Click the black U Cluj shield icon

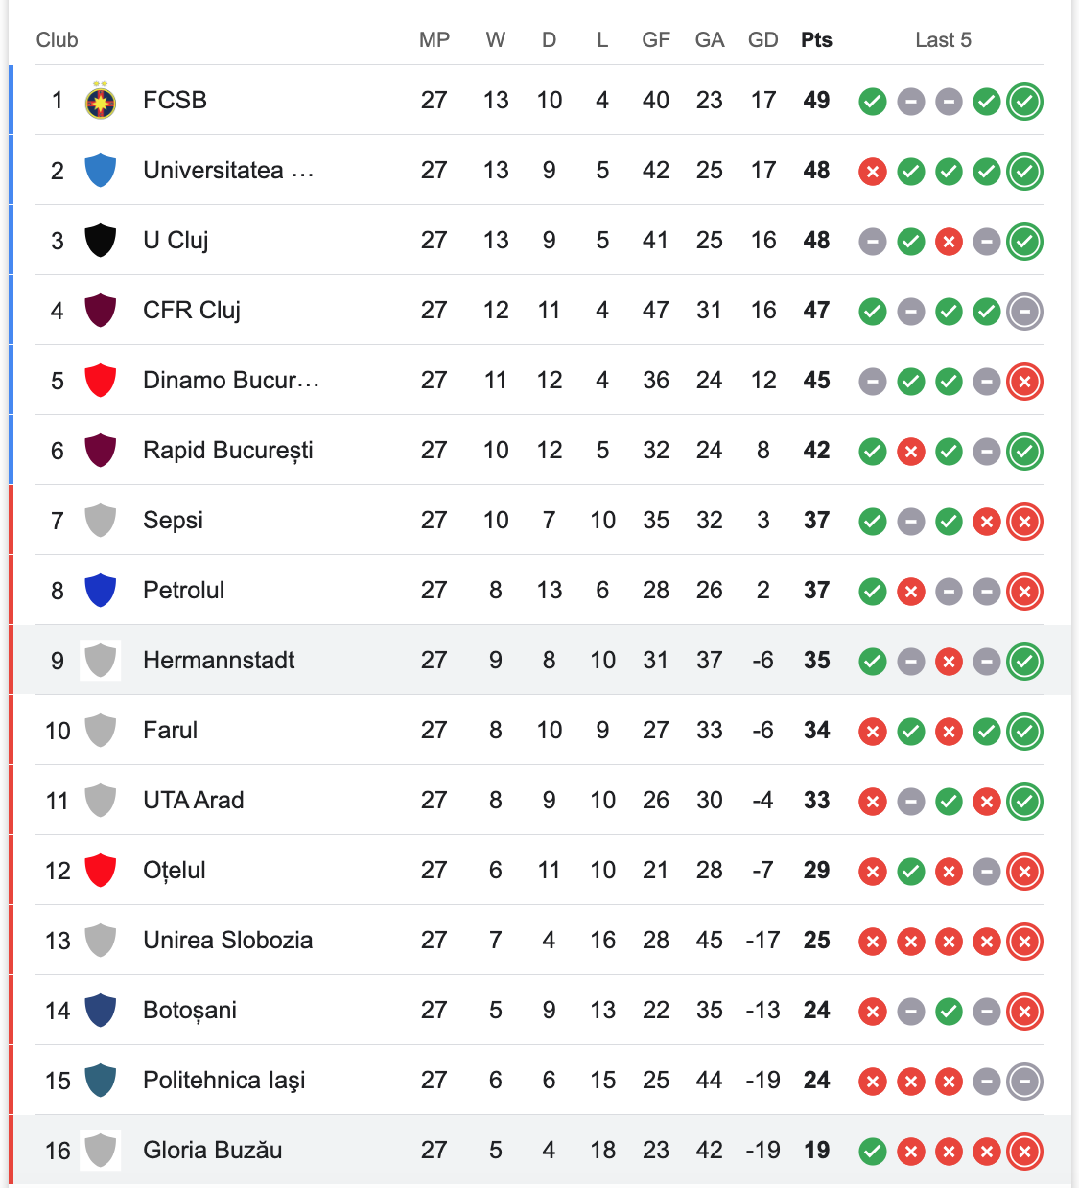(101, 241)
